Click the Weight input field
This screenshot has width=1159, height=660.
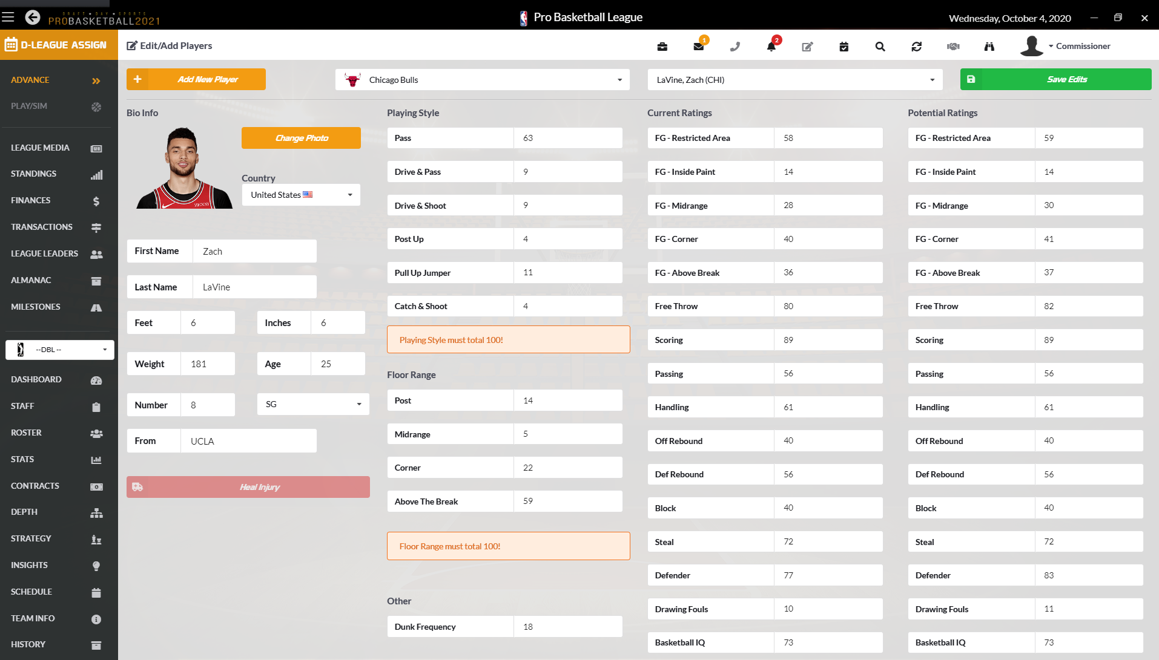208,364
